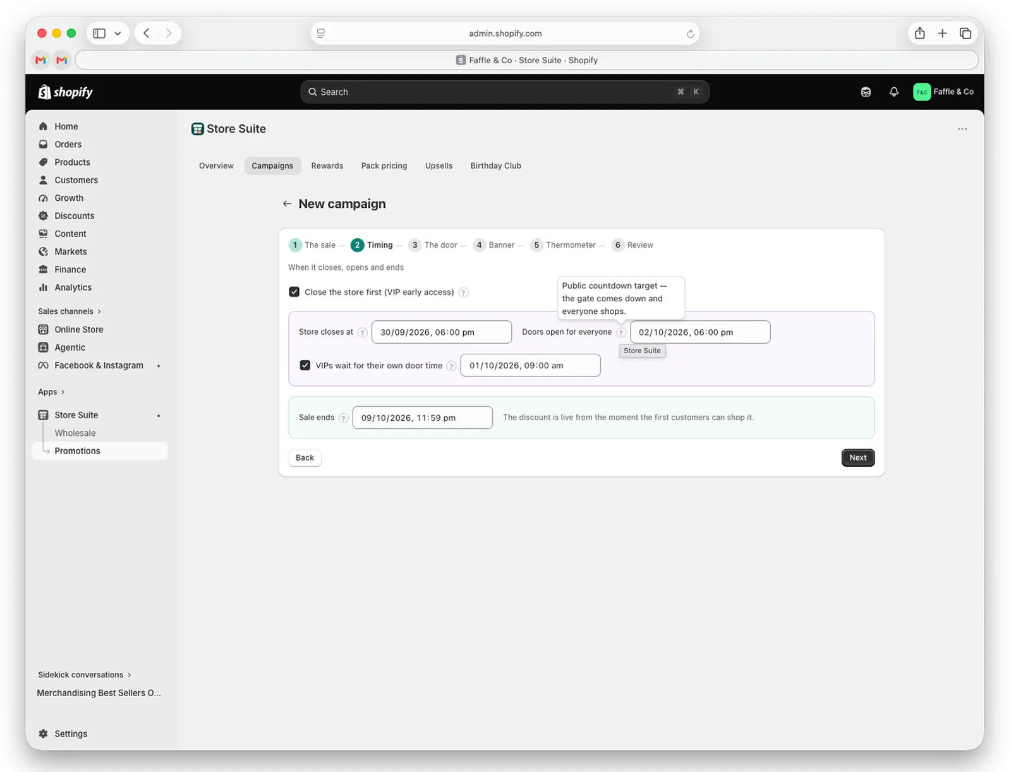Show help icon next to Sale ends
Viewport: 1011px width, 772px height.
click(x=343, y=418)
